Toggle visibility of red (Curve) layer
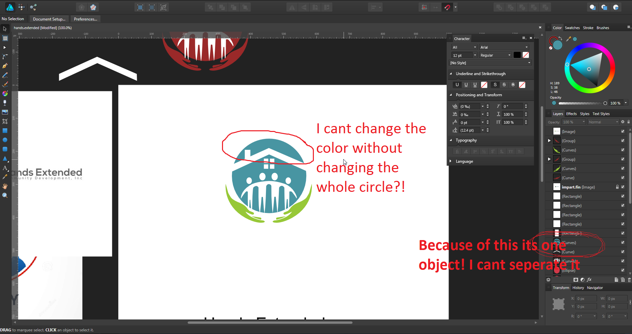The image size is (632, 334). 623,178
